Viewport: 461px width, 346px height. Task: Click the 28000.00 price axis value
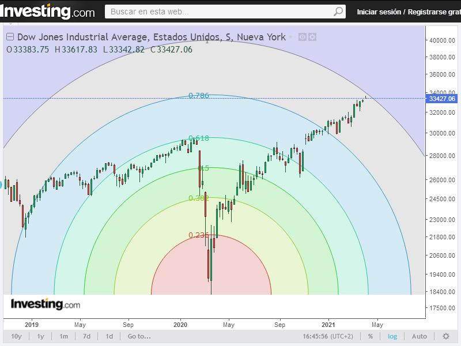(442, 156)
